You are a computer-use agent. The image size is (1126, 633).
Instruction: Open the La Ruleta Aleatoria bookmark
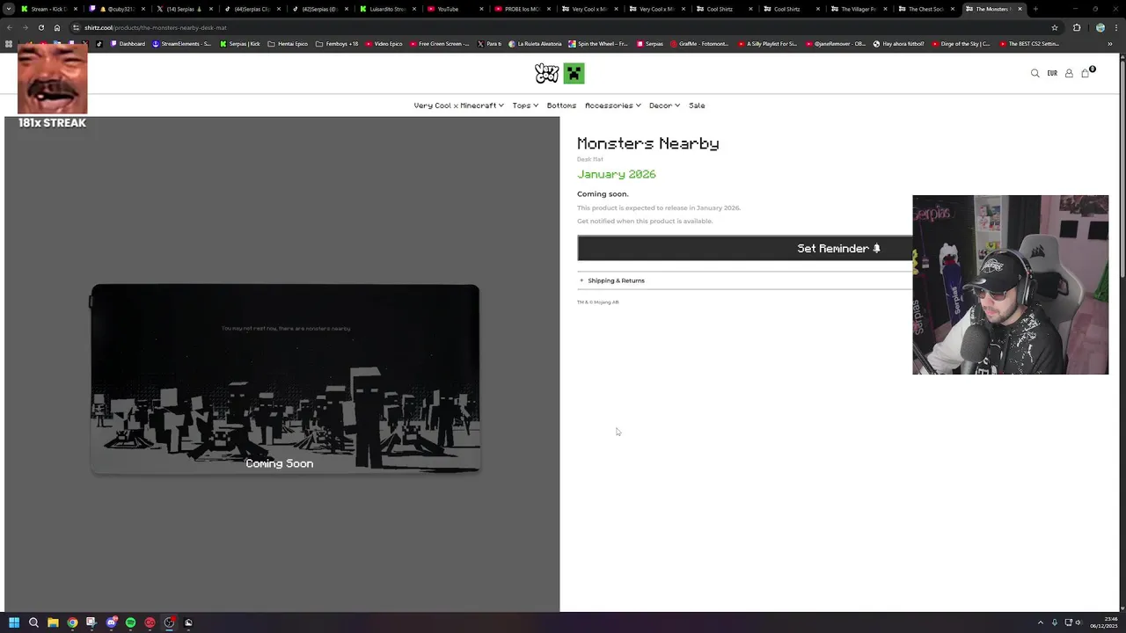coord(536,44)
